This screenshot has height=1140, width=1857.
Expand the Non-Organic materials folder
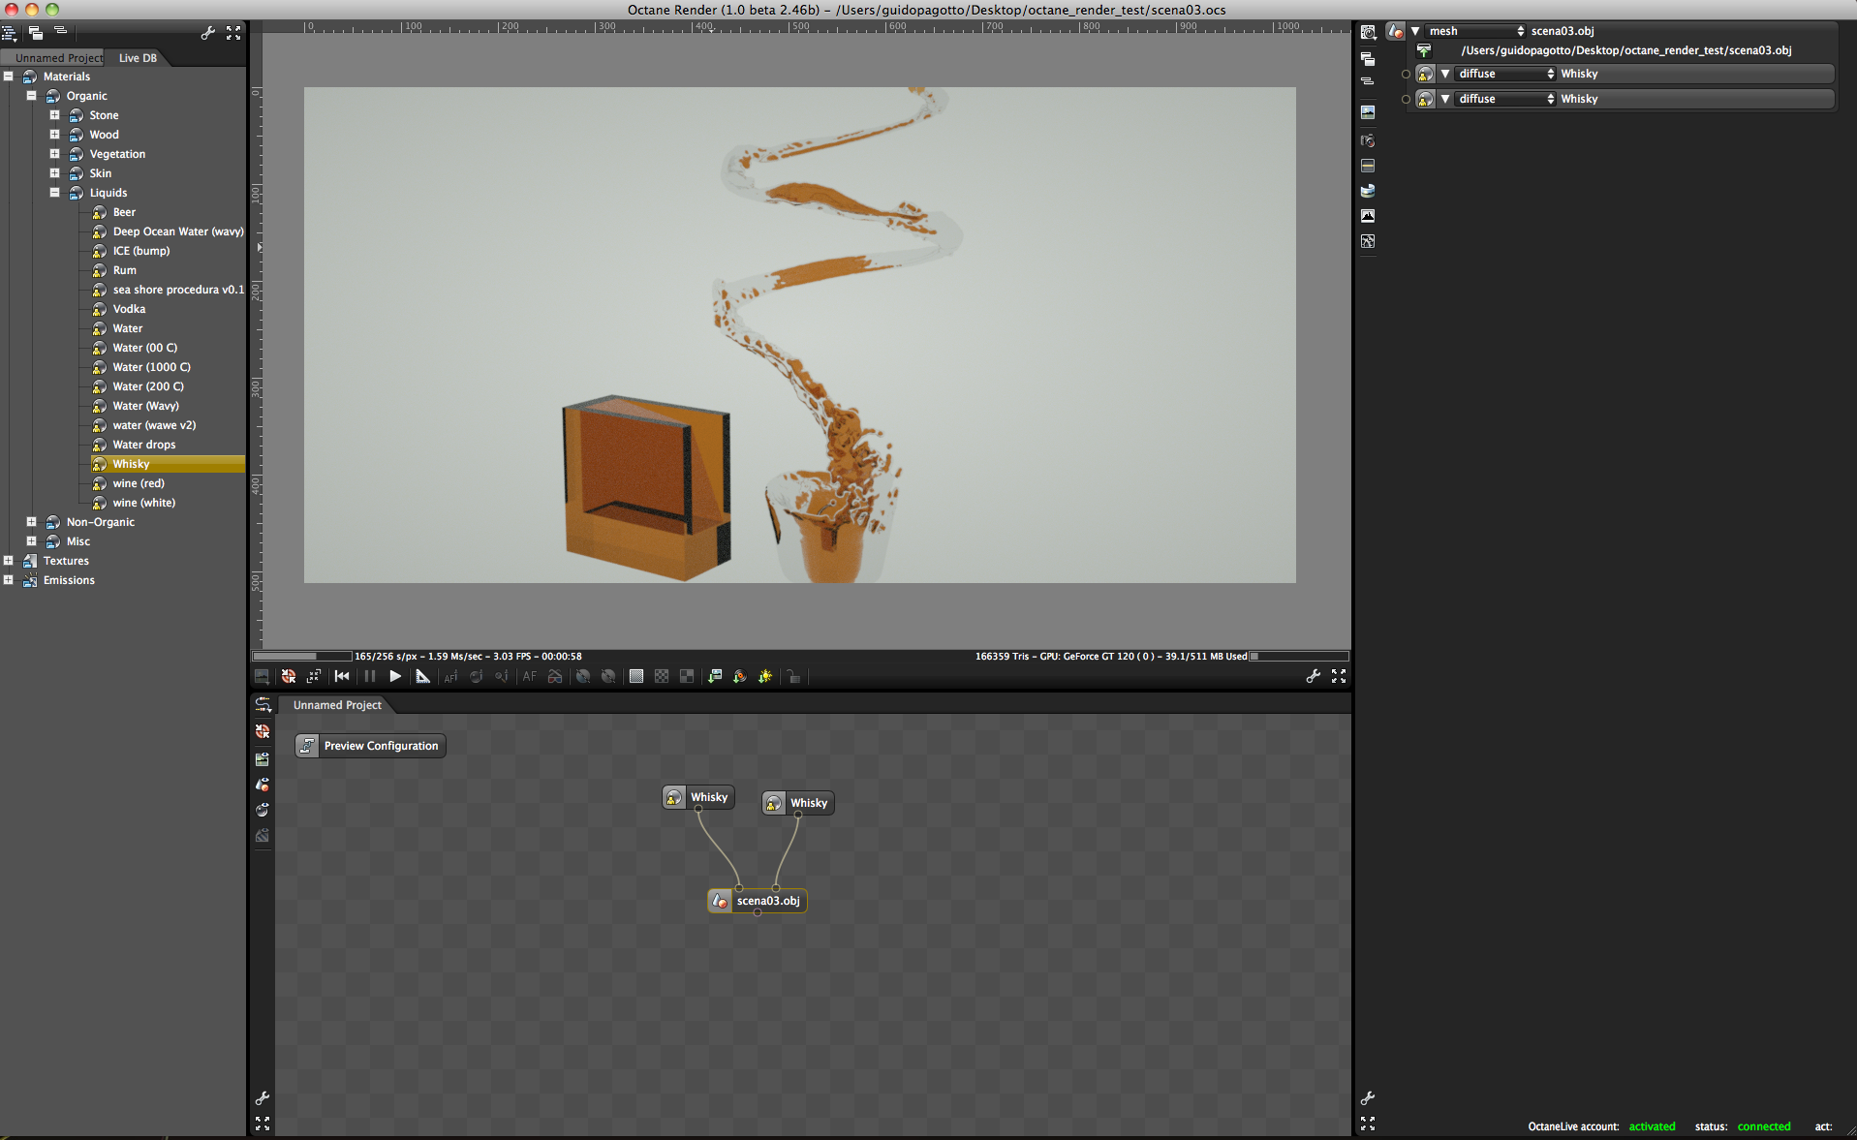coord(32,522)
